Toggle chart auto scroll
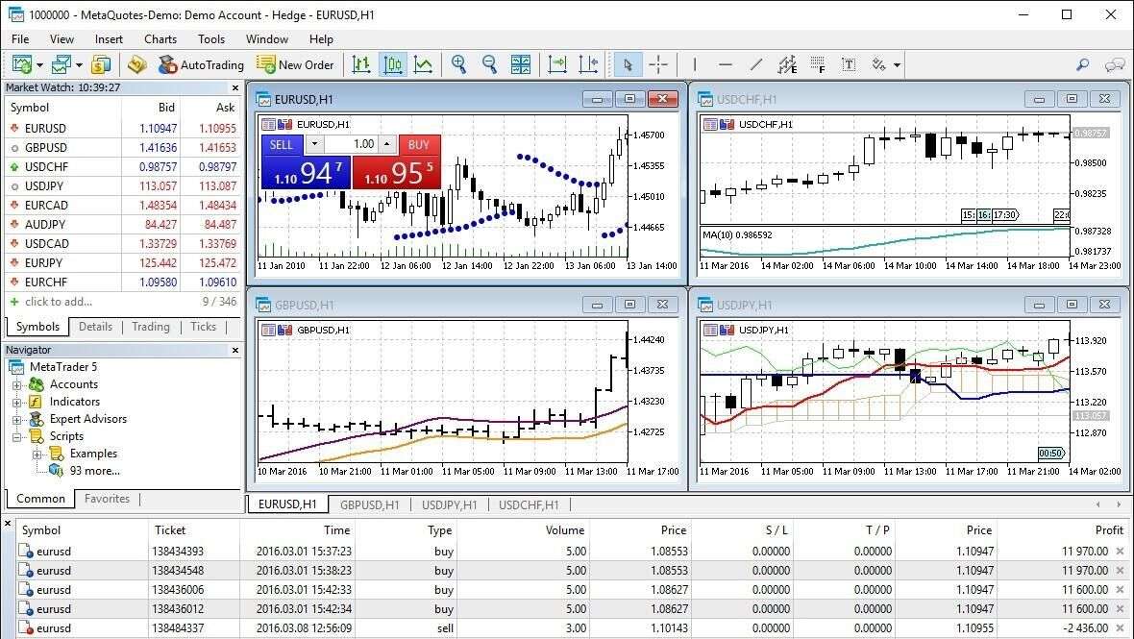The image size is (1134, 639). [x=557, y=65]
